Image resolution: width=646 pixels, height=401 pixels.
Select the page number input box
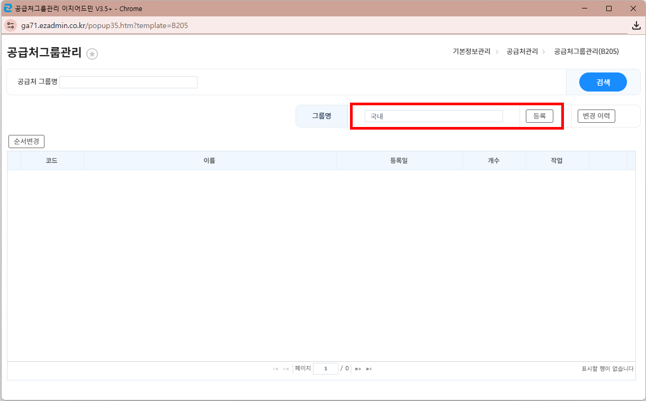click(325, 369)
